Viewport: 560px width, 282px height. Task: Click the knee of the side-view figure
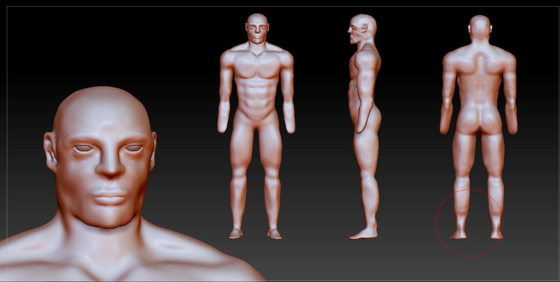tap(368, 180)
